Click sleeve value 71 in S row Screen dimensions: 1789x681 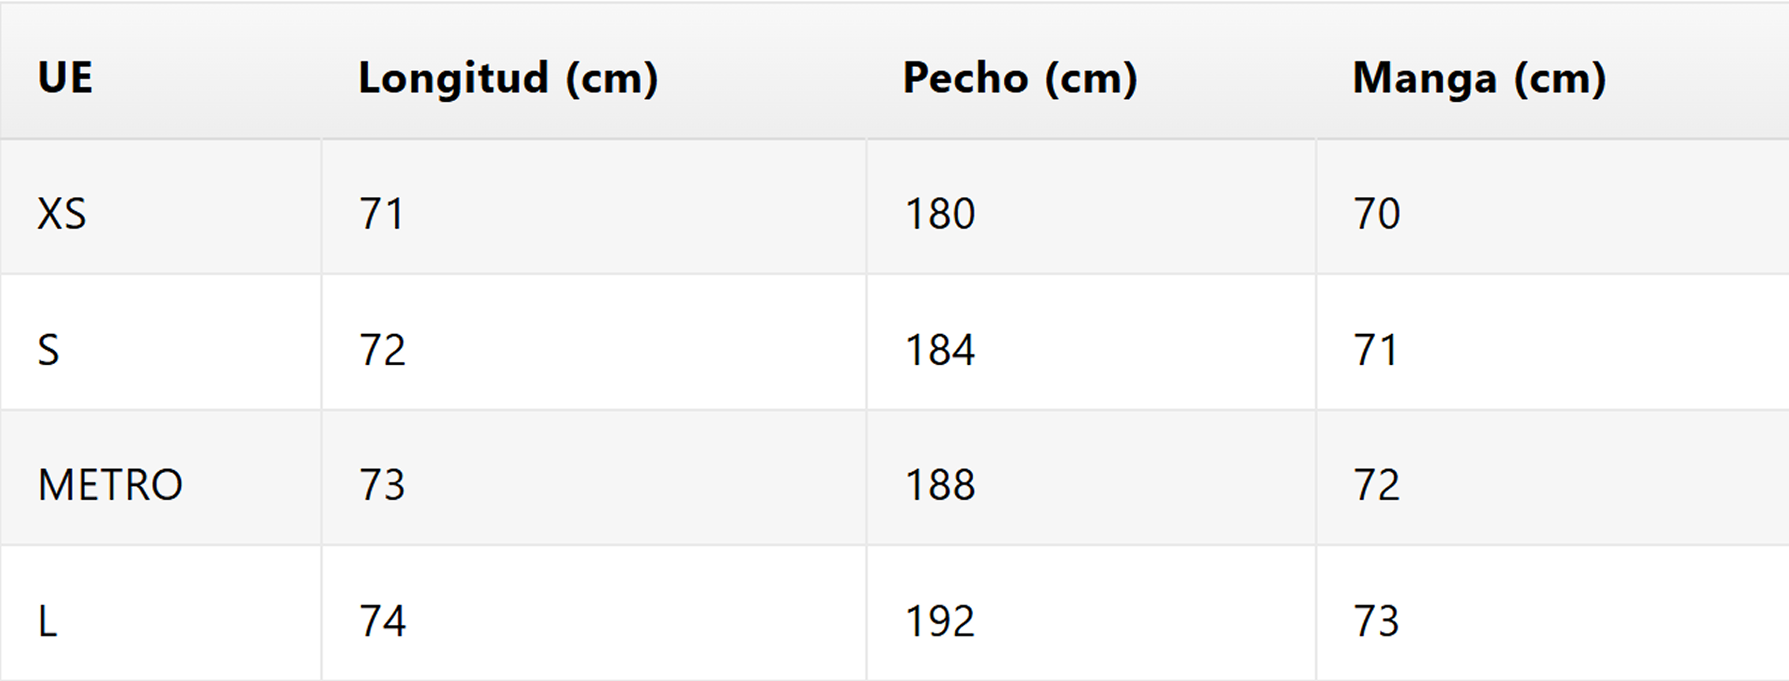tap(1375, 349)
